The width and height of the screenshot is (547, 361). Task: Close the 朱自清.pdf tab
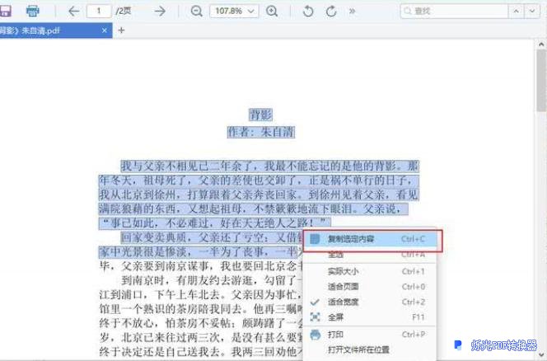[105, 30]
